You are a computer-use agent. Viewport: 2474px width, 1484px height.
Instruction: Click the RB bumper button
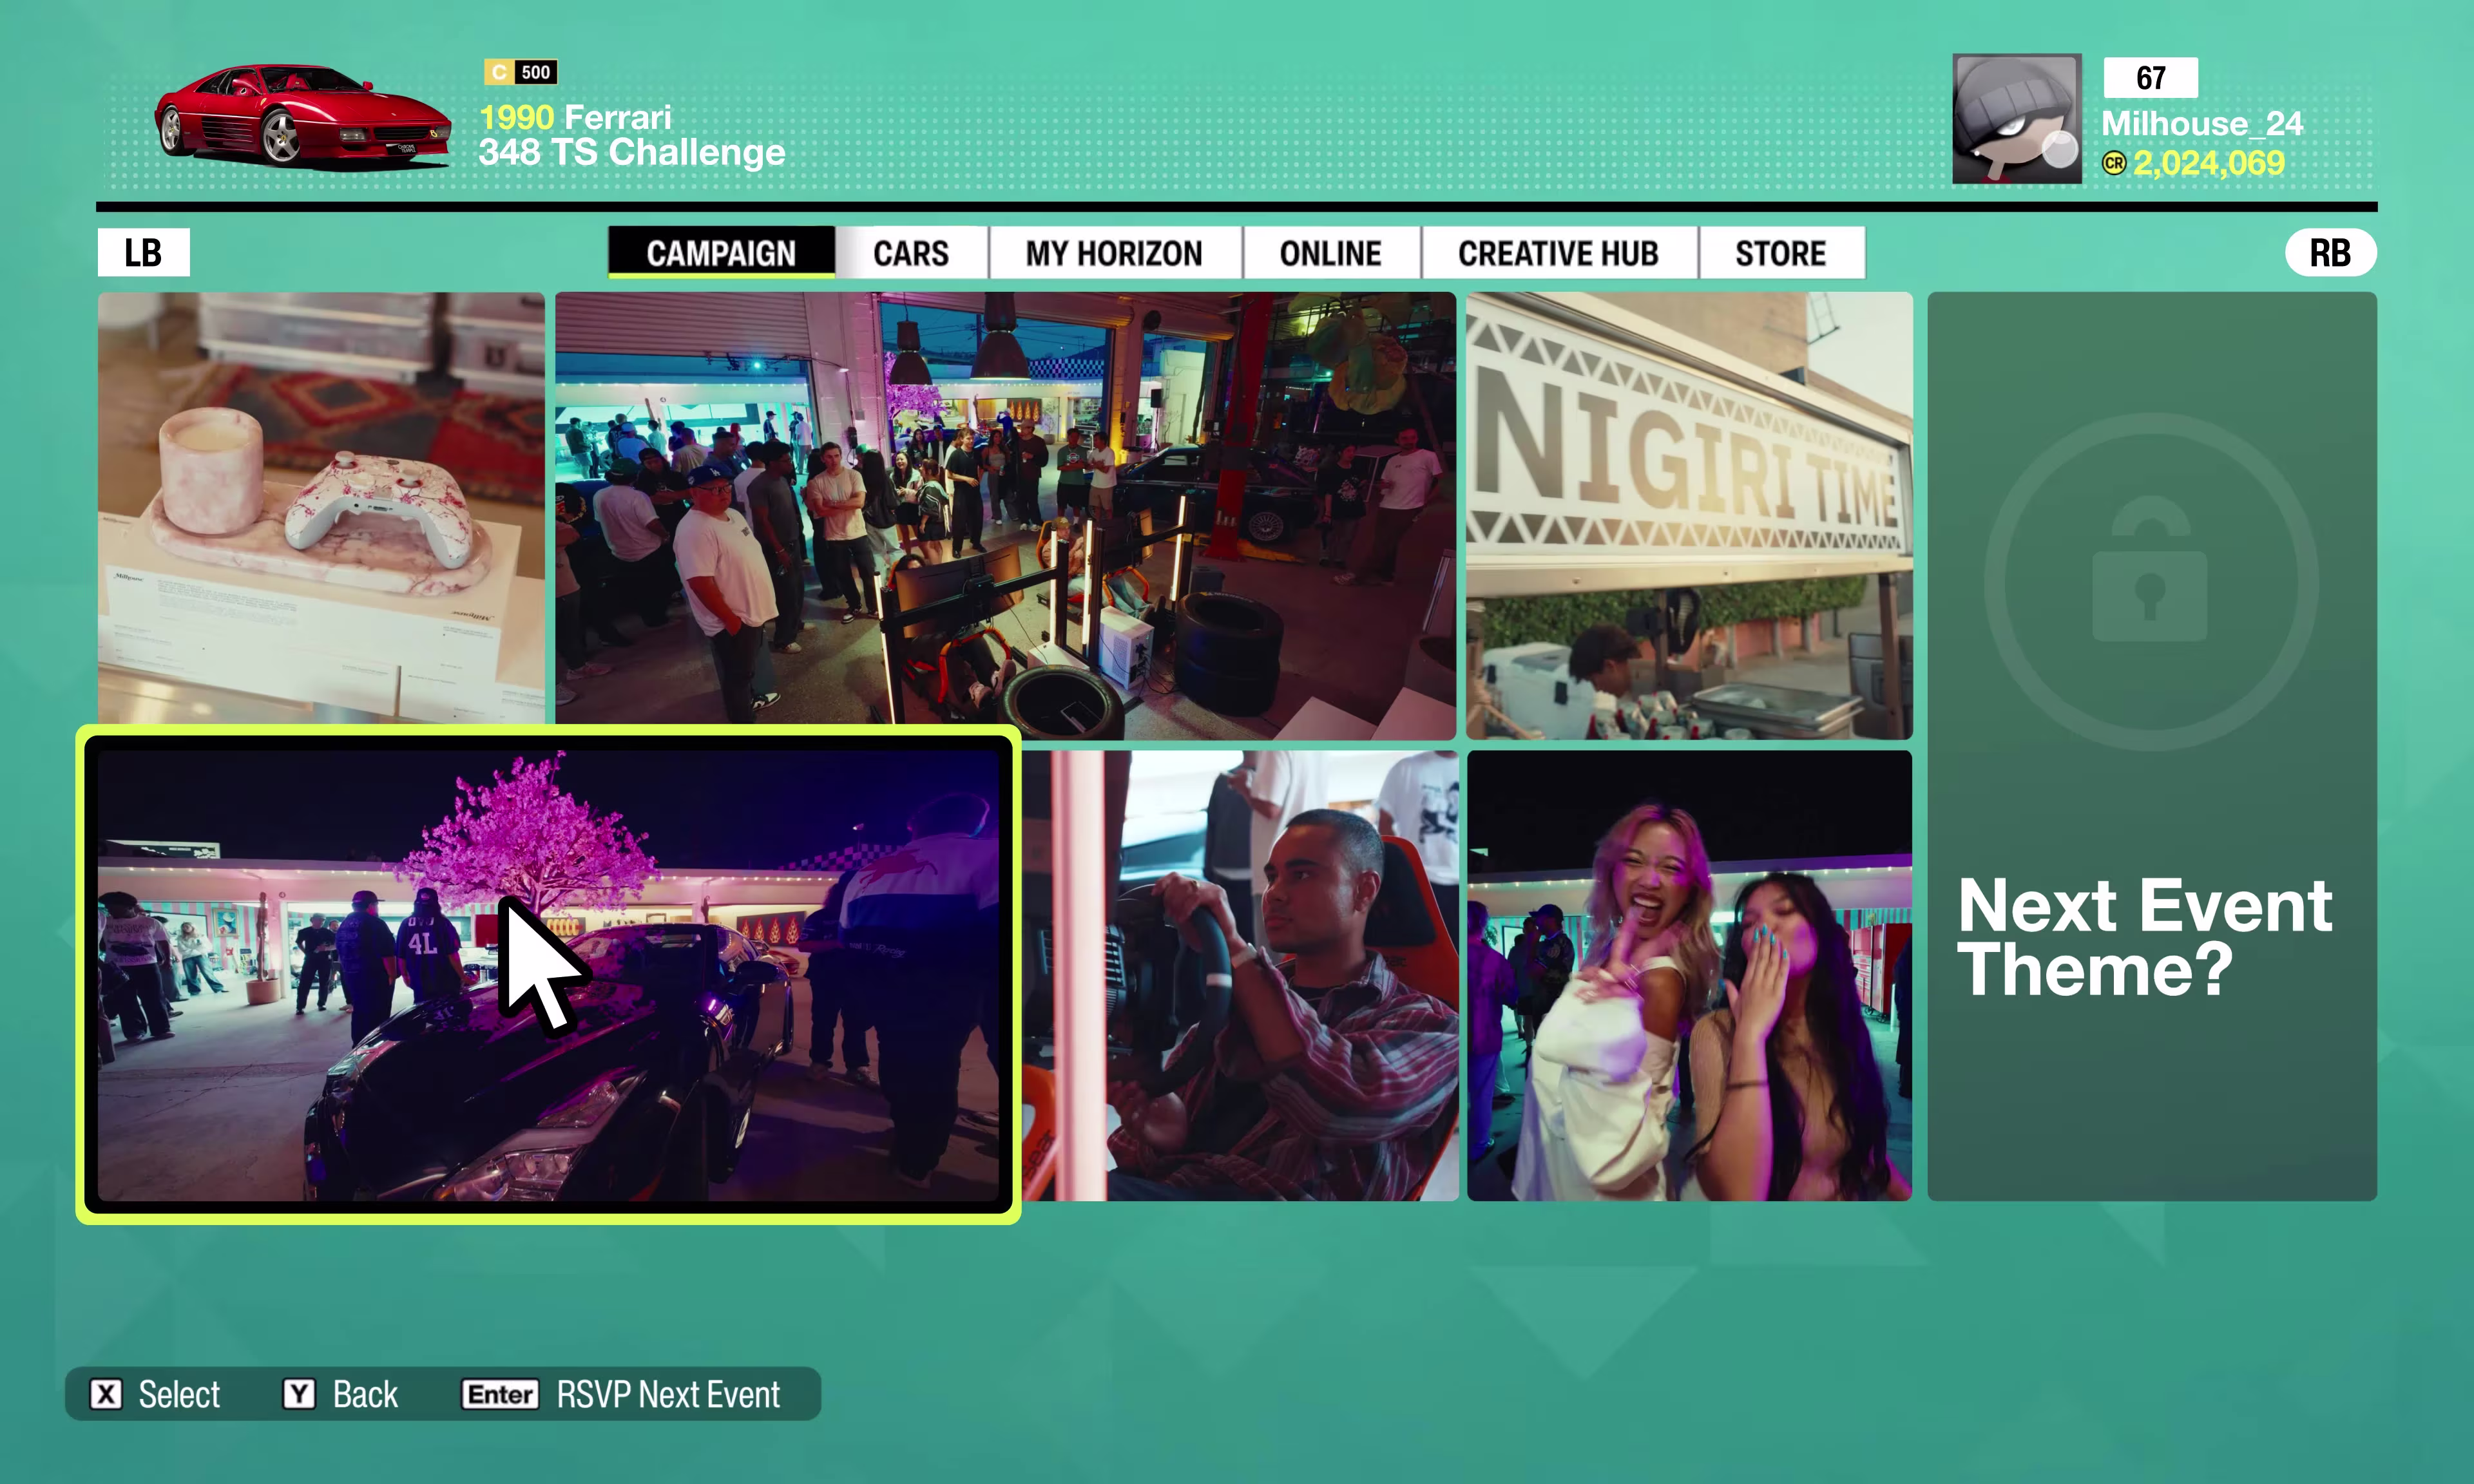click(2330, 253)
